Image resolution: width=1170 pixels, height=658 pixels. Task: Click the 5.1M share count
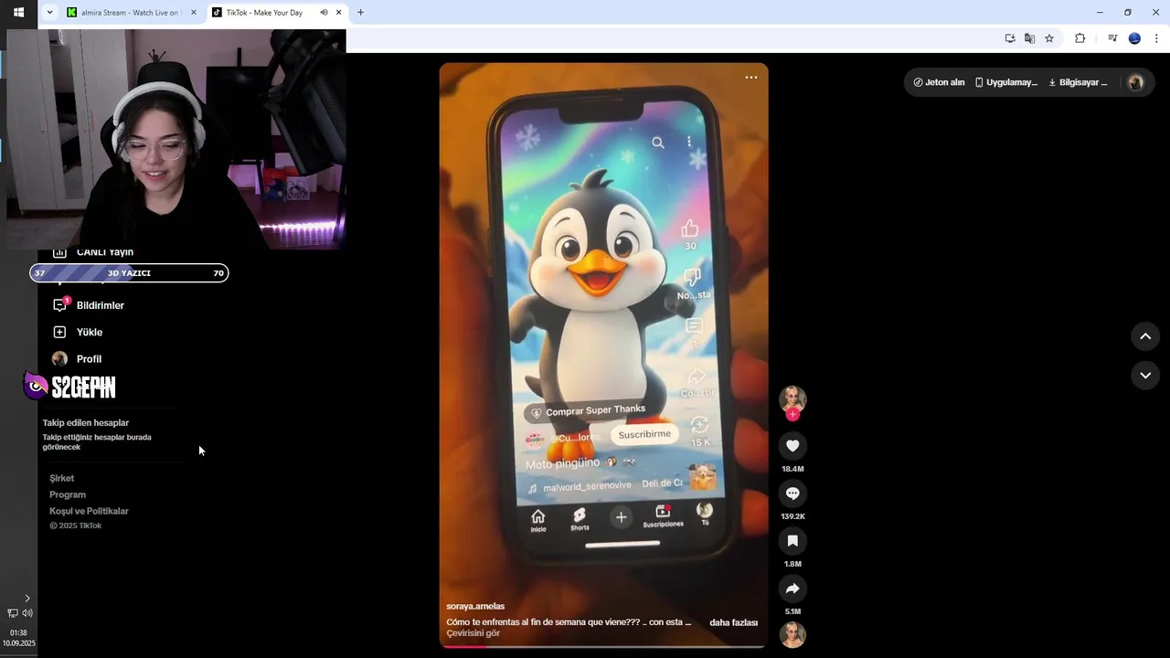792,611
